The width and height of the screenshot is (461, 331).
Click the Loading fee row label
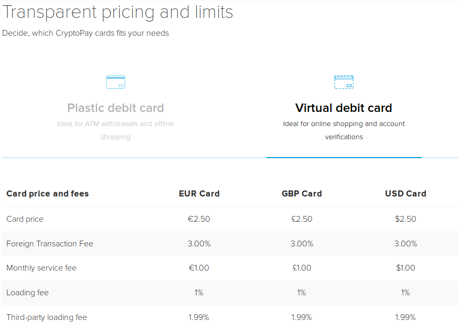(x=28, y=293)
